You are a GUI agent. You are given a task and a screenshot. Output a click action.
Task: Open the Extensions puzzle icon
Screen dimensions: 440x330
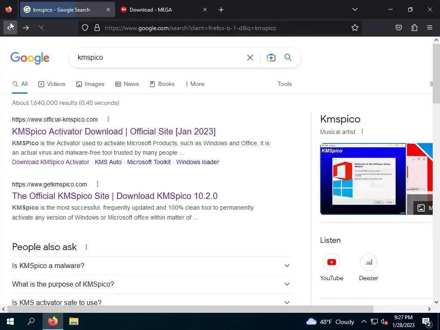pyautogui.click(x=414, y=27)
